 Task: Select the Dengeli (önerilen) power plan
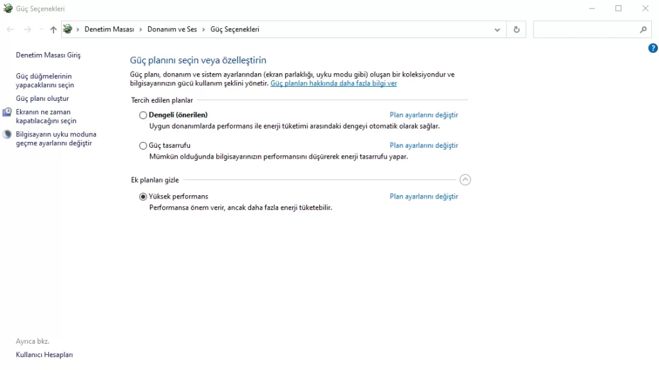[x=143, y=116]
